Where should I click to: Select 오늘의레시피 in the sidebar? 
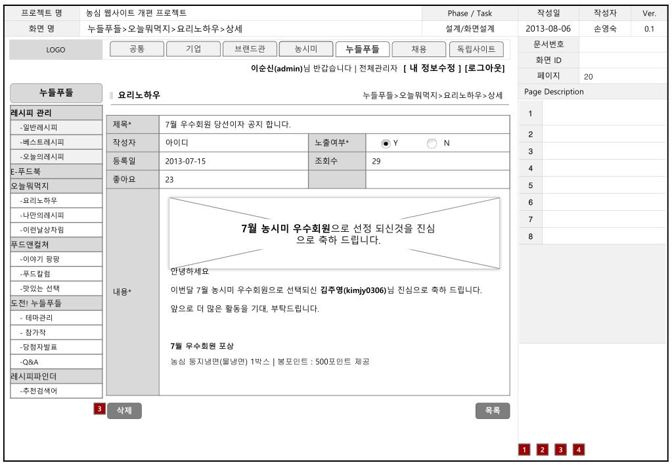(56, 156)
